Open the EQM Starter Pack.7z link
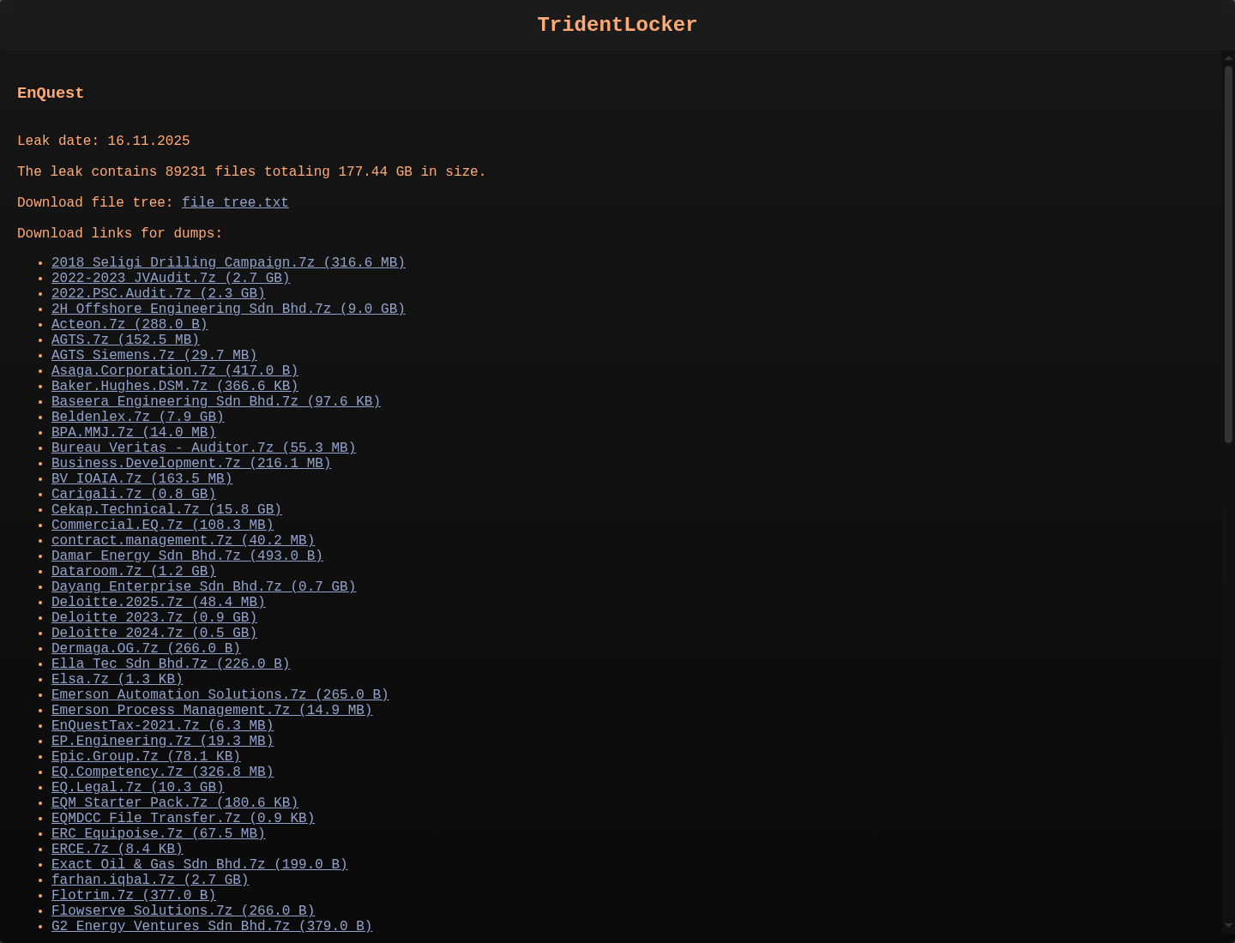This screenshot has height=943, width=1235. point(175,802)
